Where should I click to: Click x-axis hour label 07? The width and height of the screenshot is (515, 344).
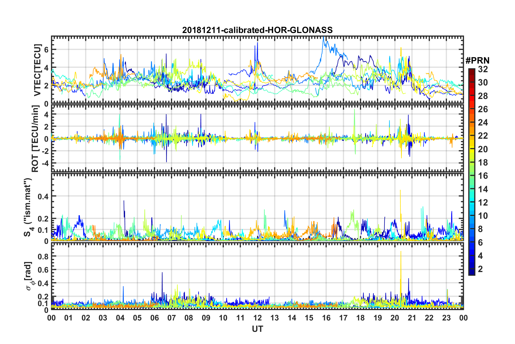point(172,318)
